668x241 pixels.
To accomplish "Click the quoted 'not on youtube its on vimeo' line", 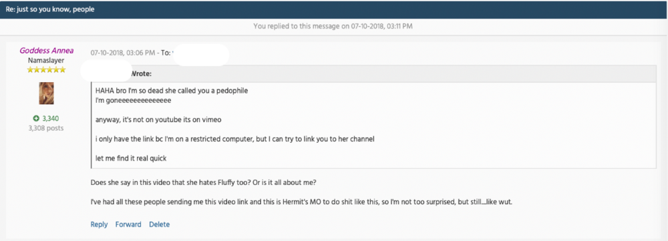I will [158, 119].
